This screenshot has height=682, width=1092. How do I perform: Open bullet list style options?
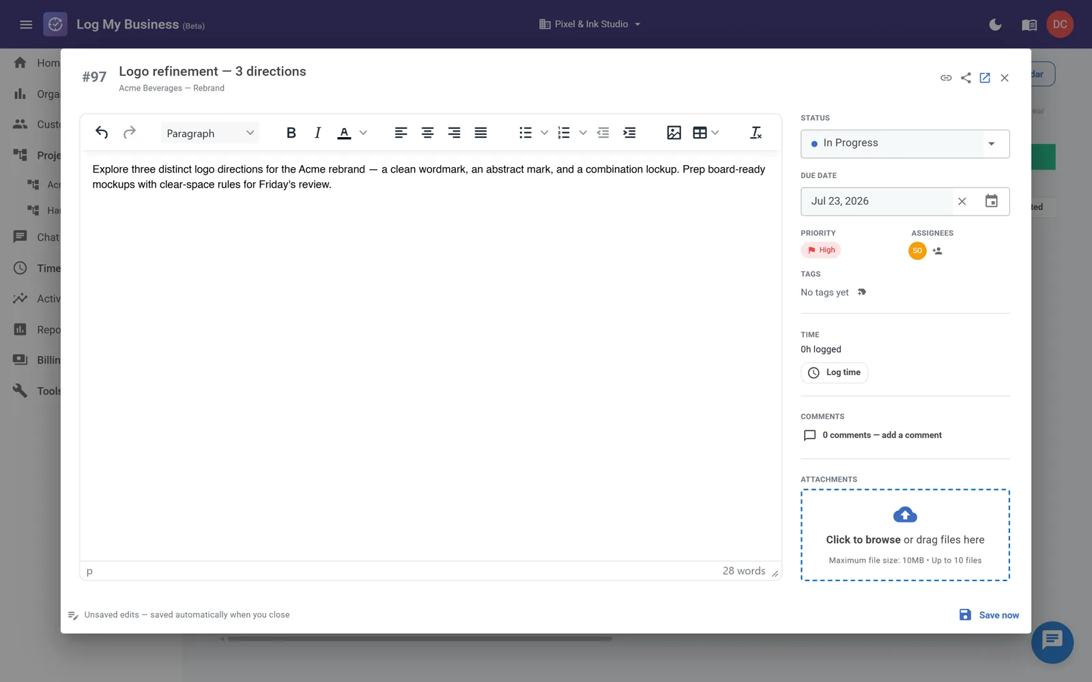pos(544,133)
